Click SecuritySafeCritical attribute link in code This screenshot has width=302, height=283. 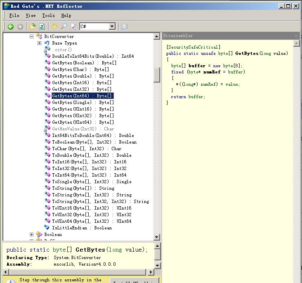[193, 47]
